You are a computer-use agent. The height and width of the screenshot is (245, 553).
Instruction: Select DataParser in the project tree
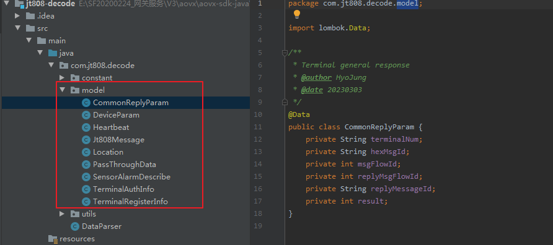click(x=102, y=226)
